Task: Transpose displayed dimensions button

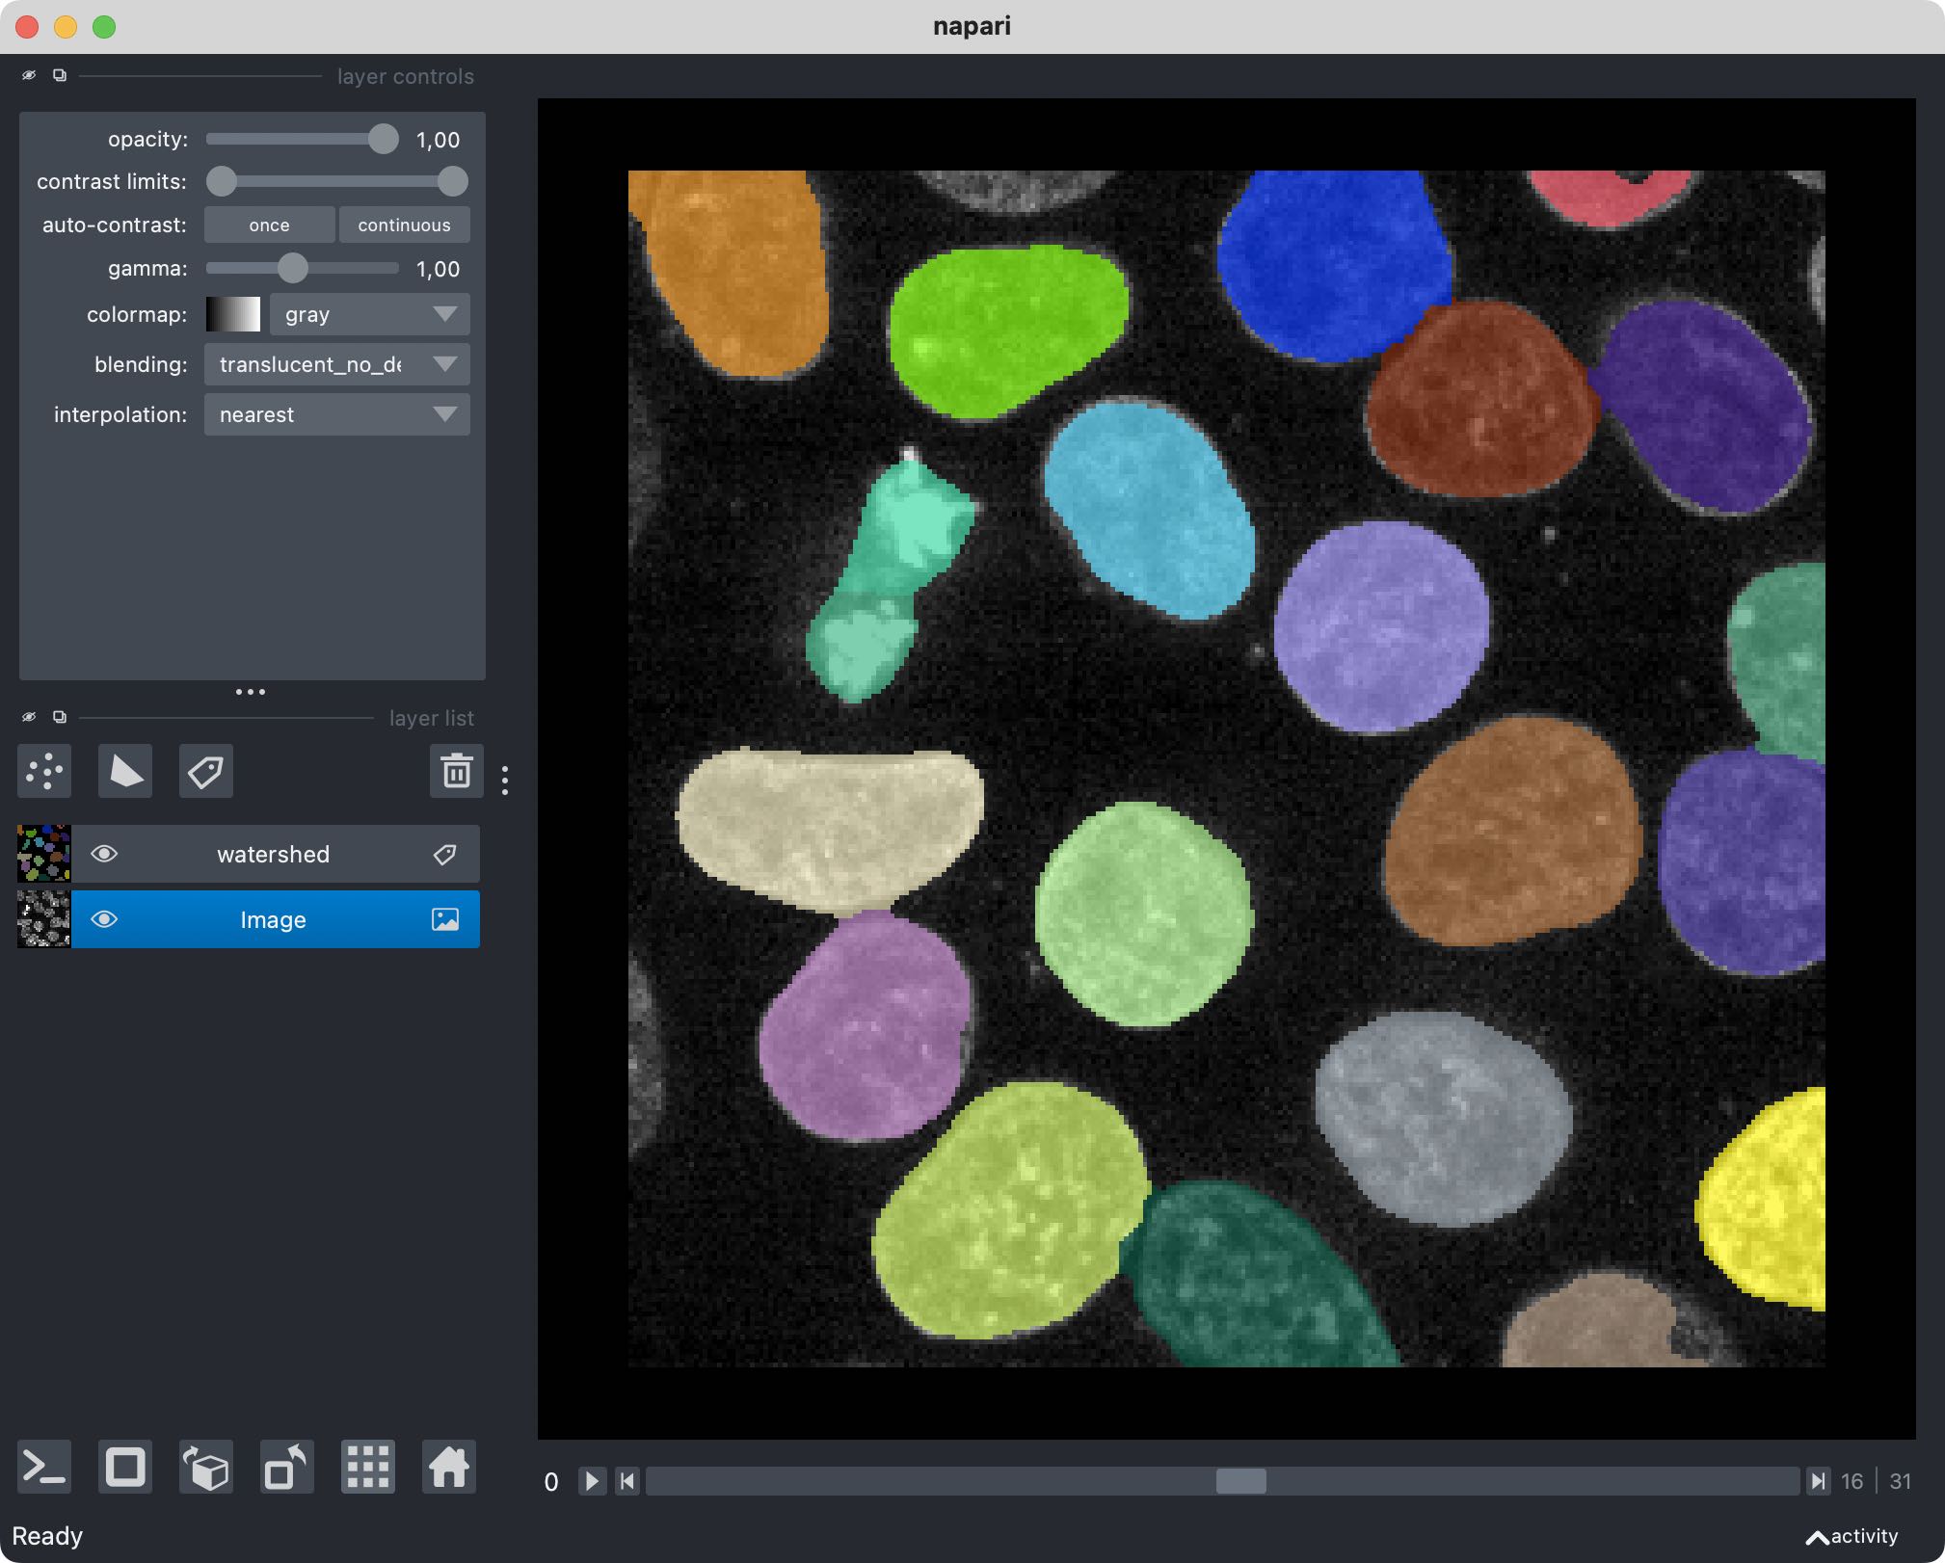Action: click(286, 1468)
